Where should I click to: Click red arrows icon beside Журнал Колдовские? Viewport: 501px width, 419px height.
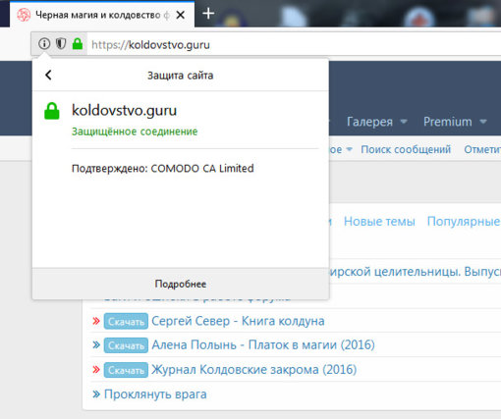[x=96, y=370]
